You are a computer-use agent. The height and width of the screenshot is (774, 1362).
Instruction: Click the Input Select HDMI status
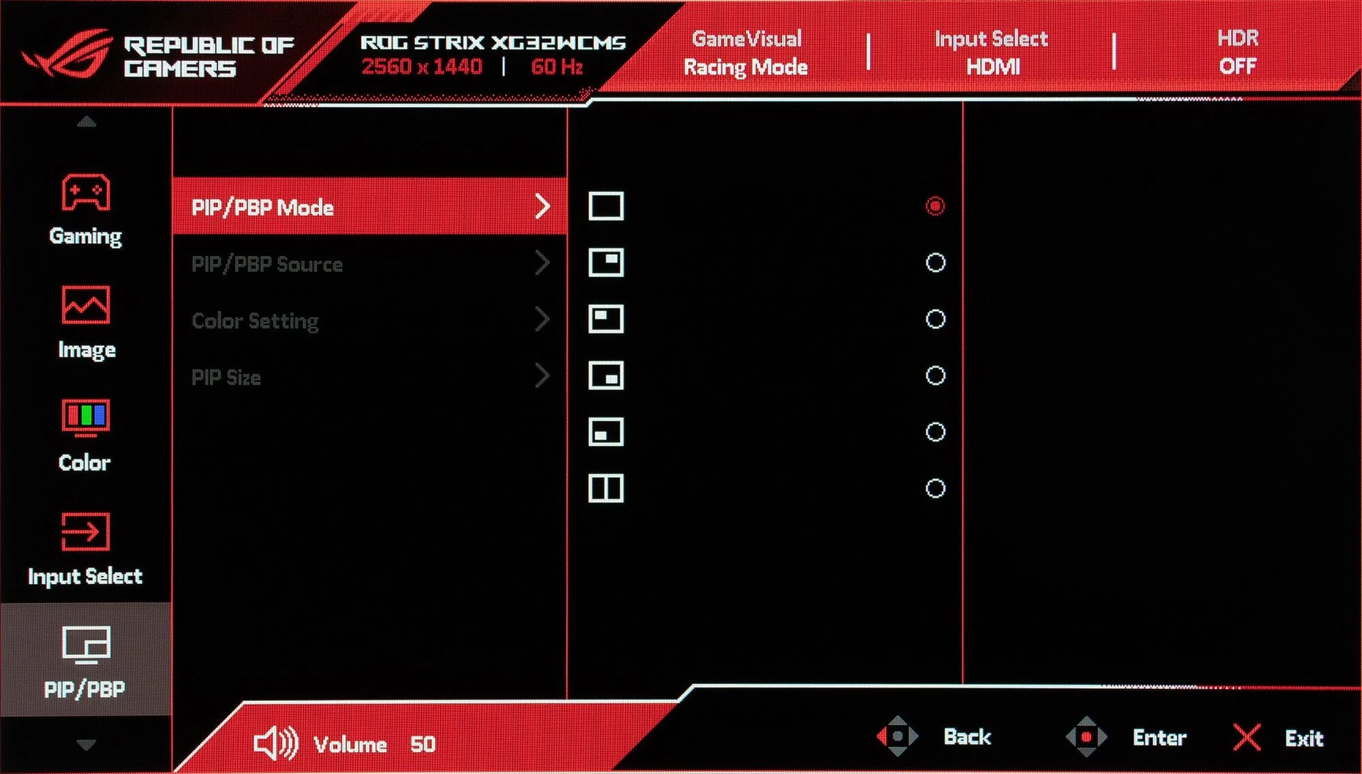pos(991,52)
